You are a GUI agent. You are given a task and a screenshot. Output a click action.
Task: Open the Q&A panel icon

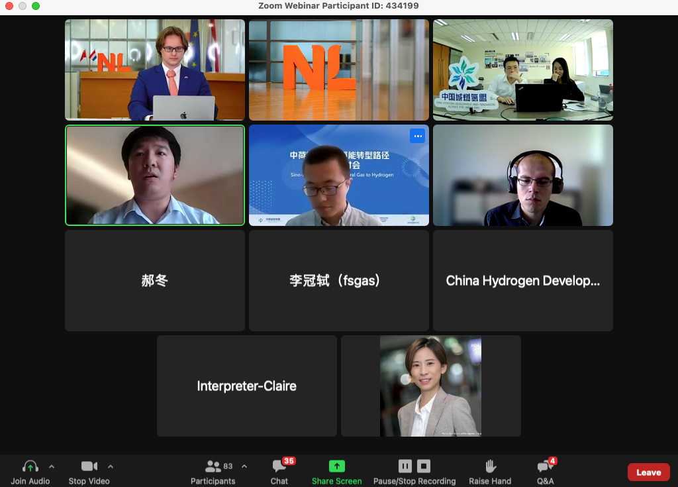point(545,466)
